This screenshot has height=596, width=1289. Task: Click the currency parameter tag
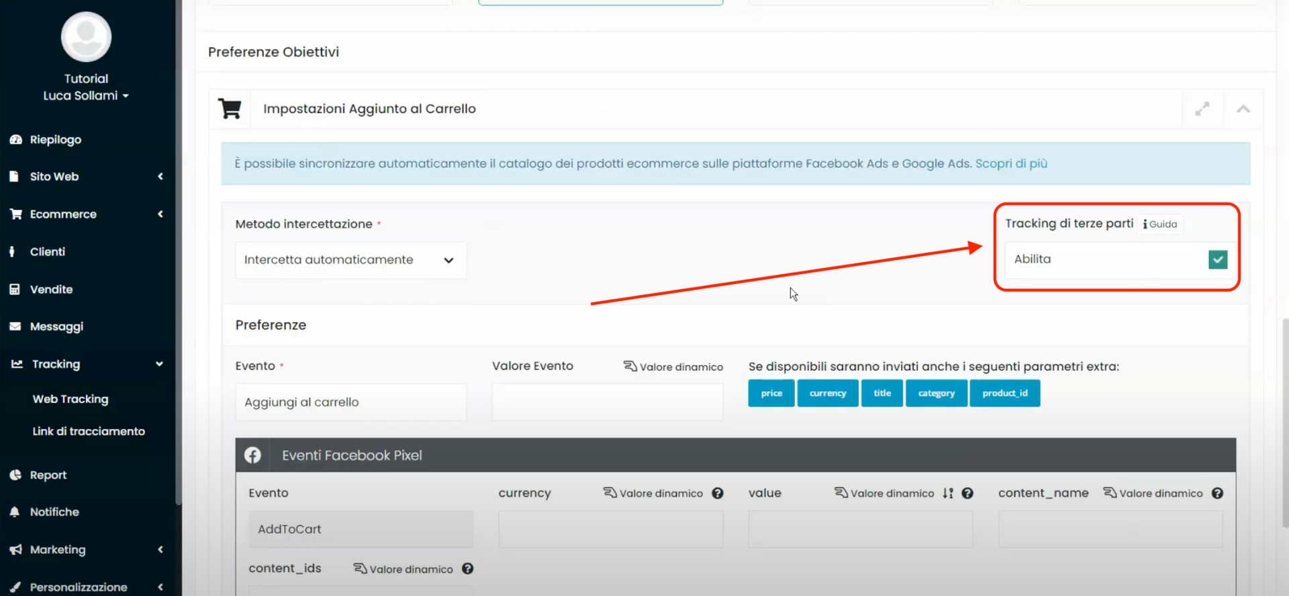(x=828, y=393)
